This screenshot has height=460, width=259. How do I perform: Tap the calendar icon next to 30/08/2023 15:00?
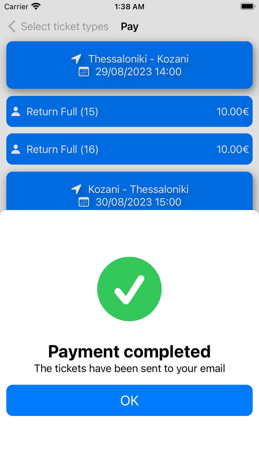[x=84, y=202]
